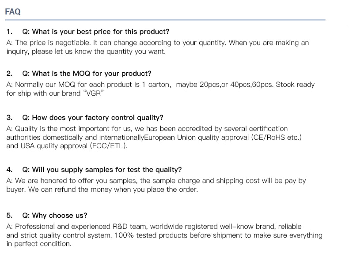The height and width of the screenshot is (261, 349).
Task: Click the answer about sample charge
Action: (156, 181)
